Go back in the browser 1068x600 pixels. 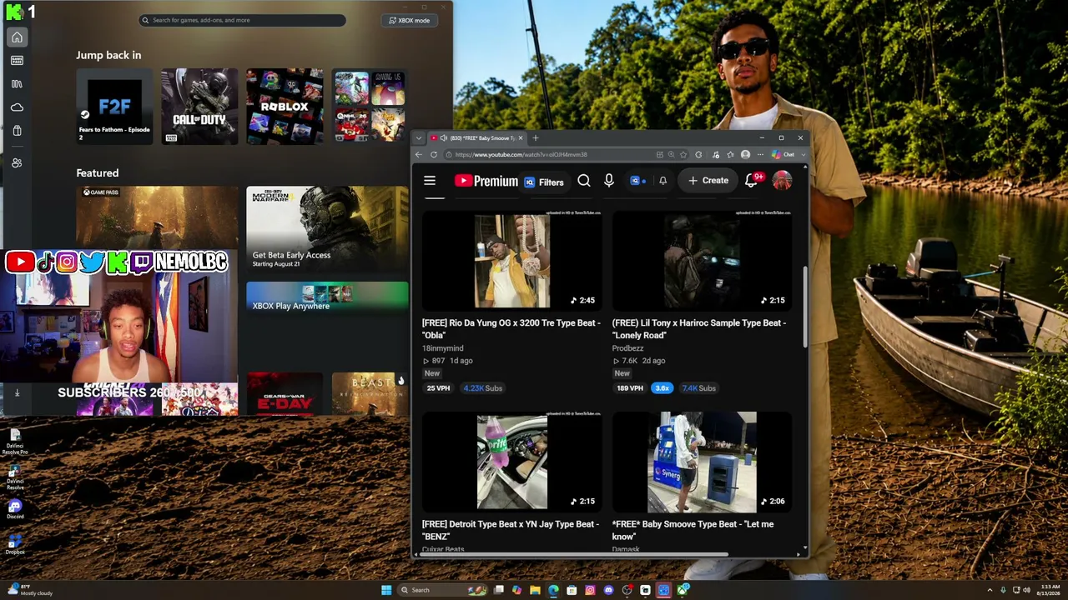[419, 154]
